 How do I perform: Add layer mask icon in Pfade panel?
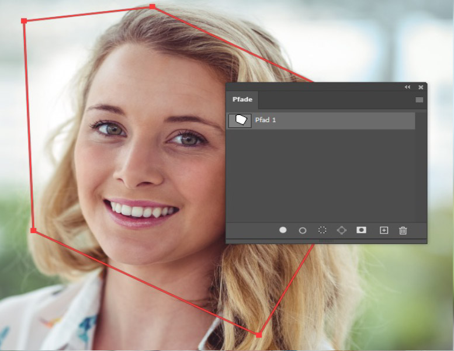[x=361, y=230]
